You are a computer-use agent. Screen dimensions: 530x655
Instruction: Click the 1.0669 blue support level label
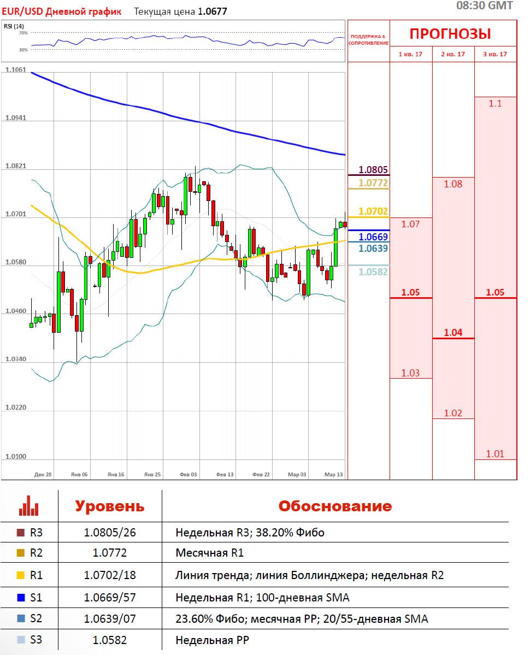373,237
